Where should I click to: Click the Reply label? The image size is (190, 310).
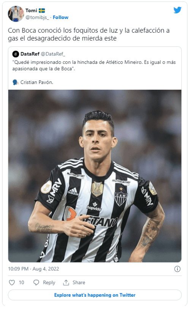pyautogui.click(x=49, y=283)
